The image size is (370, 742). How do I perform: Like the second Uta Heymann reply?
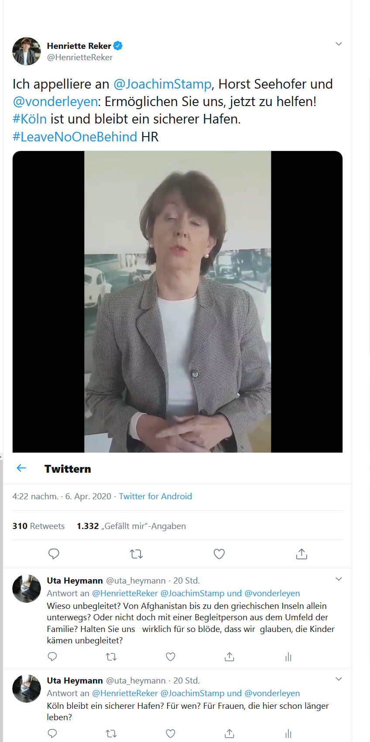pyautogui.click(x=171, y=733)
